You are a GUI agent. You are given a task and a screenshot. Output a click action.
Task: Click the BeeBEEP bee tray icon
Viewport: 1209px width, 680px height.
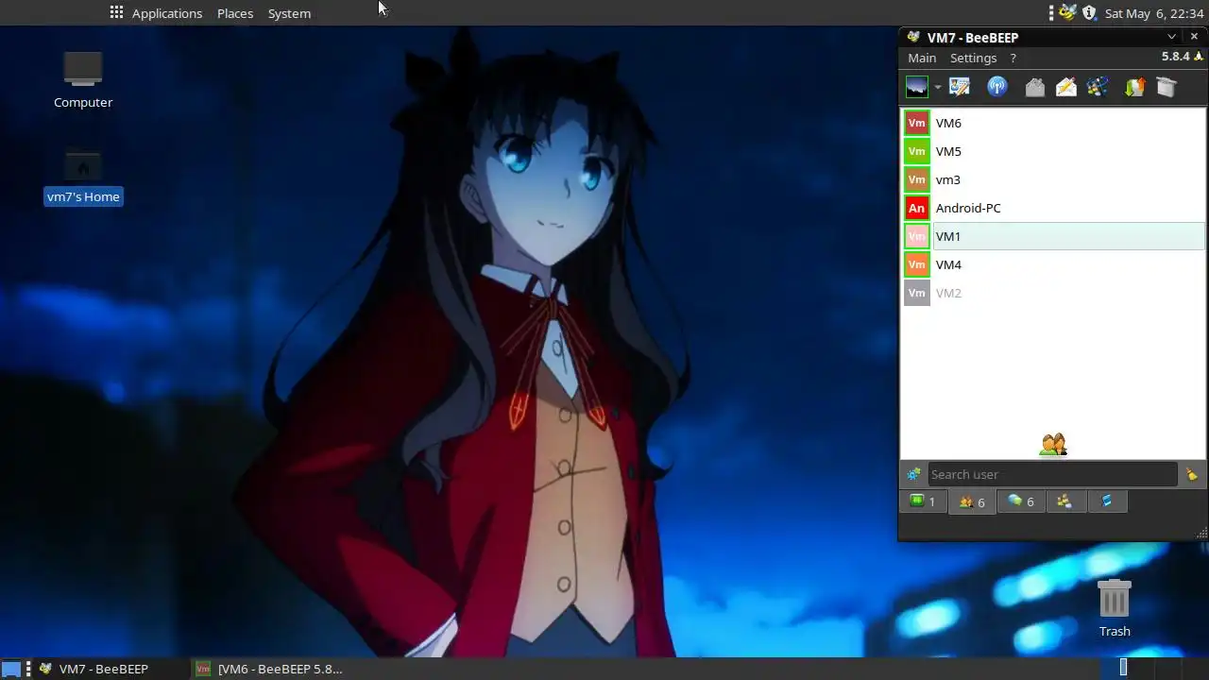coord(1067,12)
